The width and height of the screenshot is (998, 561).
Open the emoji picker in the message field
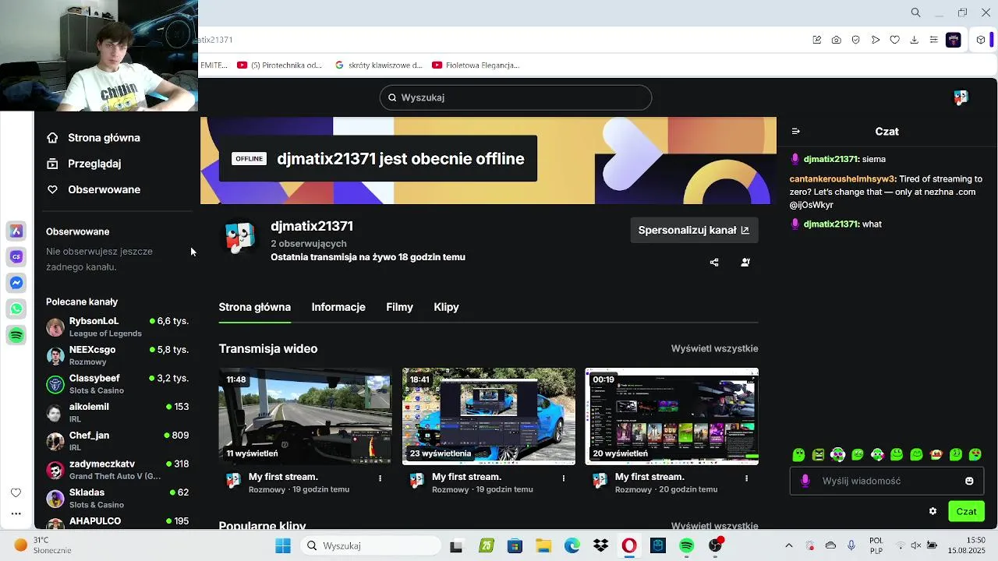pyautogui.click(x=969, y=481)
